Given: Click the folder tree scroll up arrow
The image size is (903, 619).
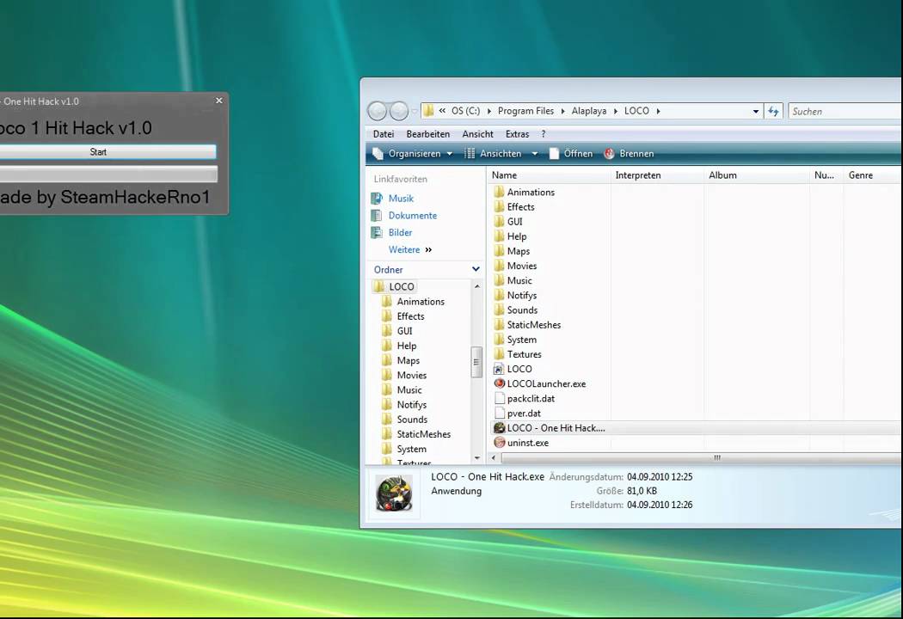Looking at the screenshot, I should click(476, 286).
